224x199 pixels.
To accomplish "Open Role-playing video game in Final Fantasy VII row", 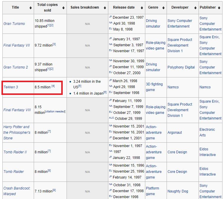I will [156, 45].
